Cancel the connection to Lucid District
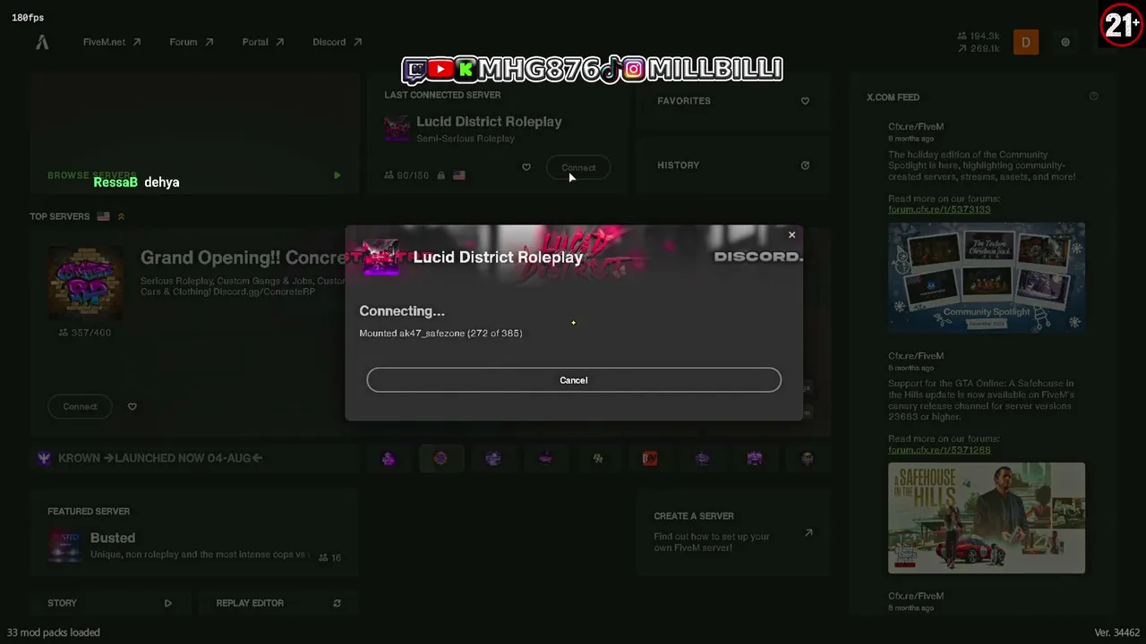This screenshot has height=644, width=1146. click(x=574, y=380)
